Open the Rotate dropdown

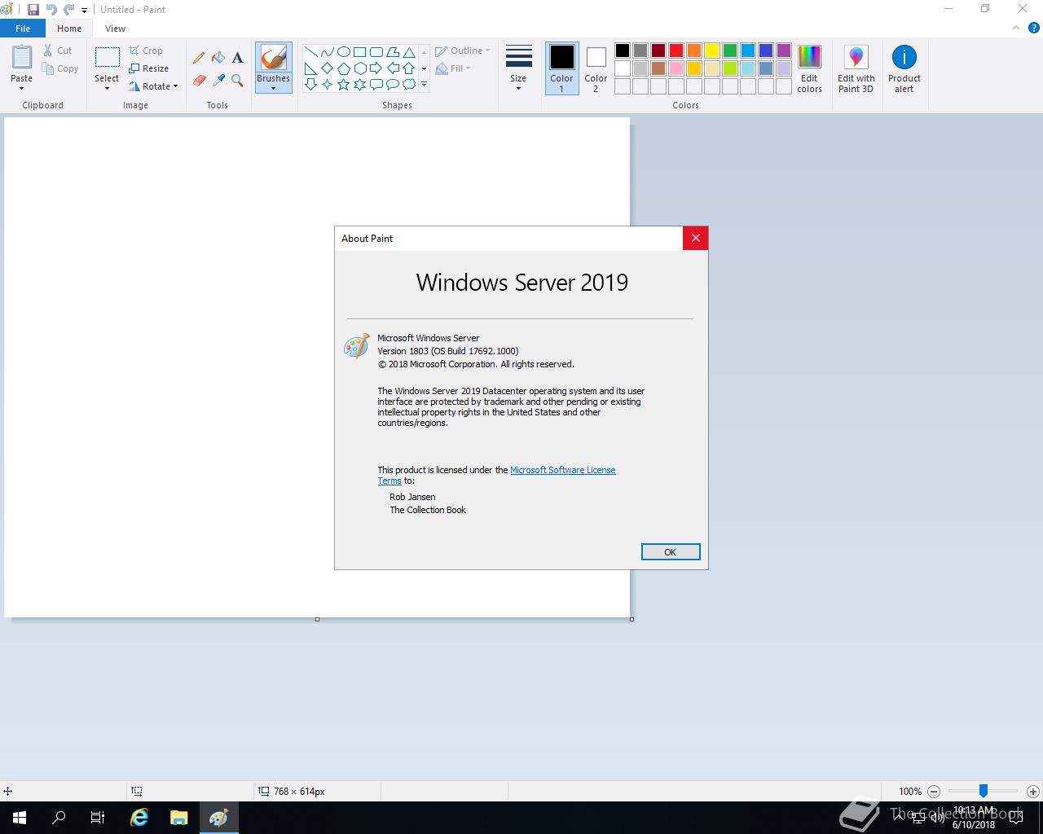tap(153, 86)
